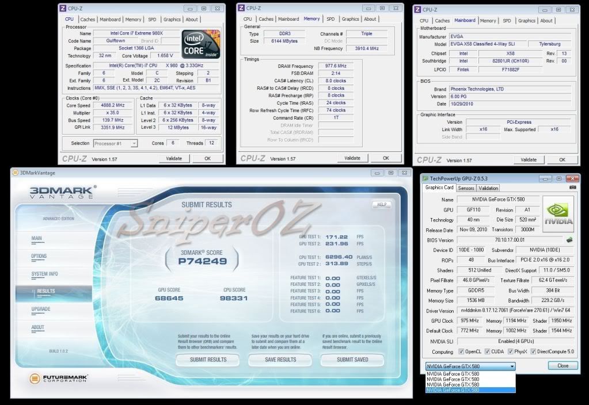The height and width of the screenshot is (405, 589).
Task: Open the GPU selection dropdown in GPU-Z
Action: (470, 366)
